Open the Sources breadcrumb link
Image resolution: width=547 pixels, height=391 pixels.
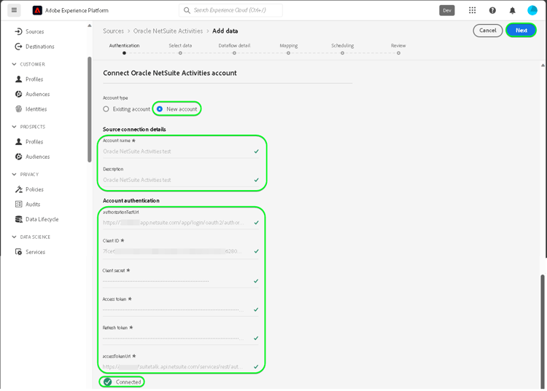[113, 31]
